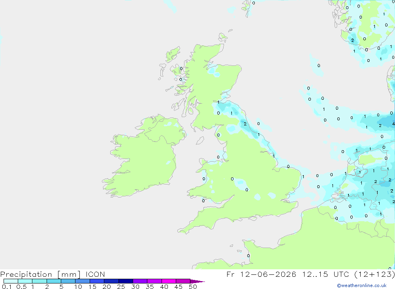Select the 2–5 mm legend swatch

pos(54,281)
